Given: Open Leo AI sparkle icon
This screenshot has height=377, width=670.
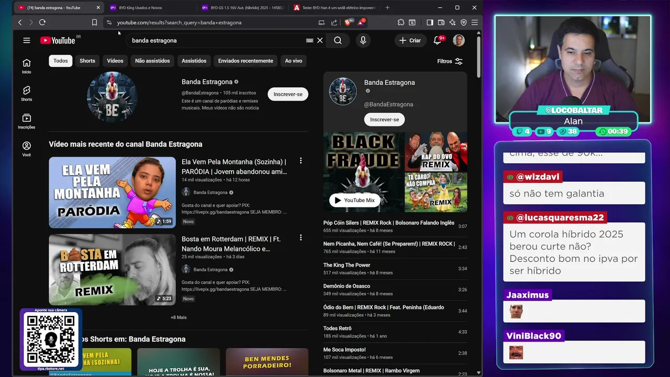Looking at the screenshot, I should point(452,23).
